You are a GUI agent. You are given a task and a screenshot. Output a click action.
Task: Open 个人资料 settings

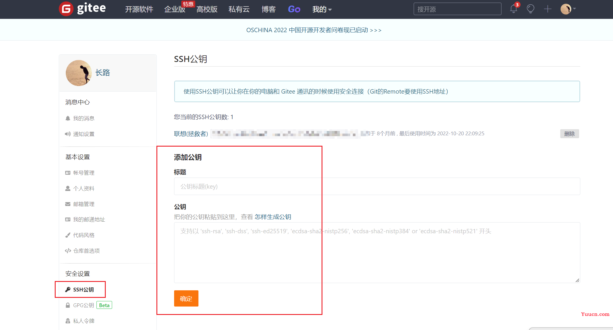click(84, 188)
